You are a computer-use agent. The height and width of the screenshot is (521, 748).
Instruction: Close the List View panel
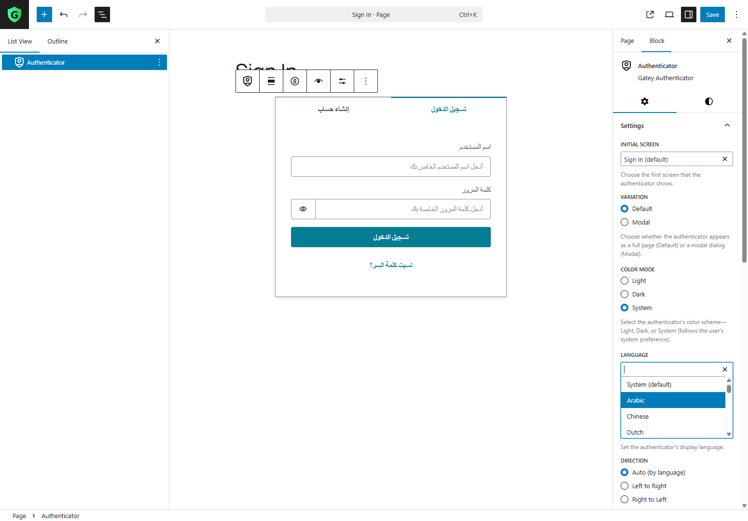[157, 41]
